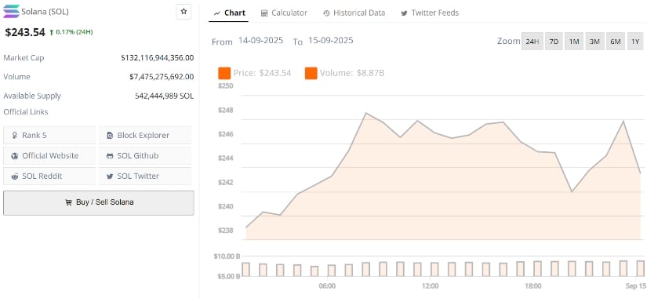Viewport: 647px width, 298px height.
Task: Click the Sep 15 axis label
Action: point(637,285)
